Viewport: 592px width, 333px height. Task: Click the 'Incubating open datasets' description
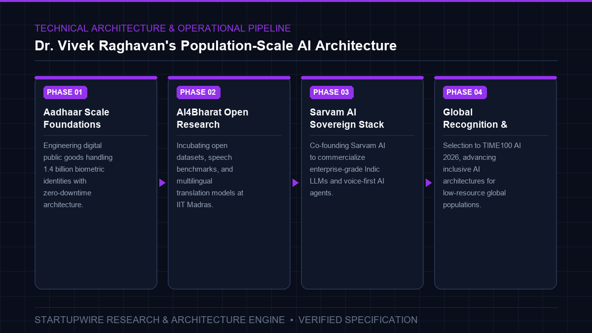(210, 175)
